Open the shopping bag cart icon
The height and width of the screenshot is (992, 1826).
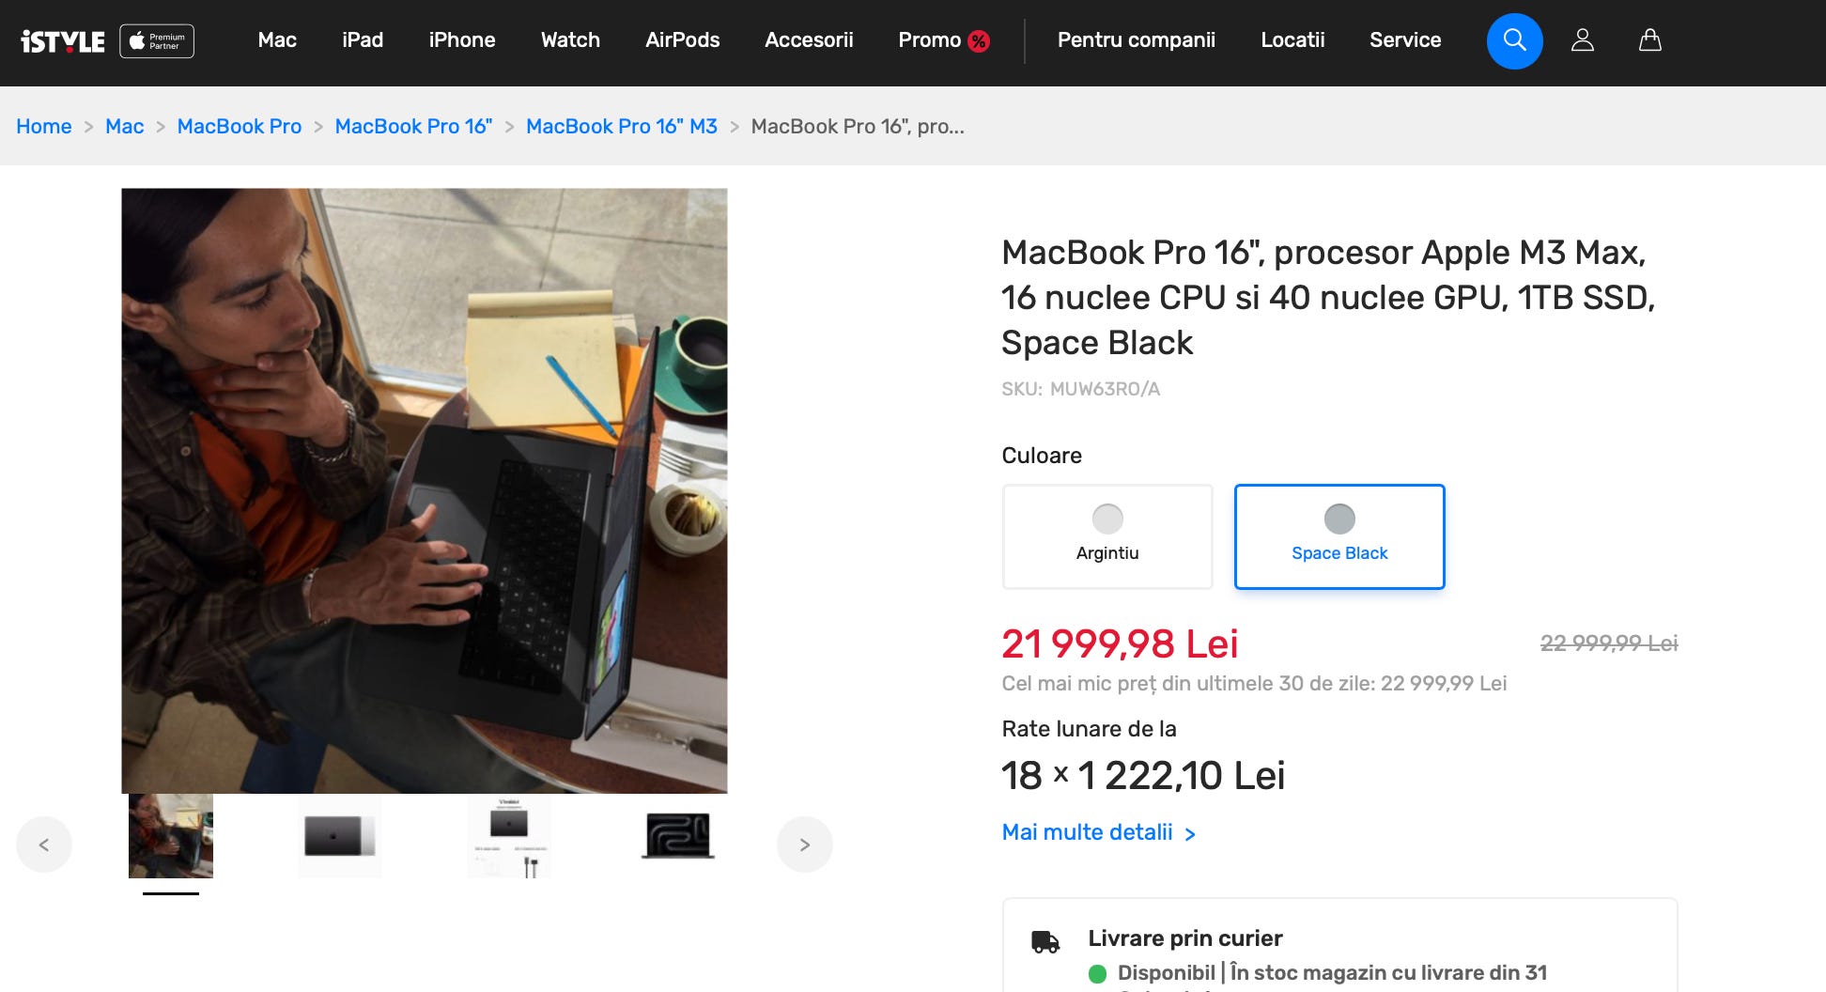click(x=1650, y=40)
